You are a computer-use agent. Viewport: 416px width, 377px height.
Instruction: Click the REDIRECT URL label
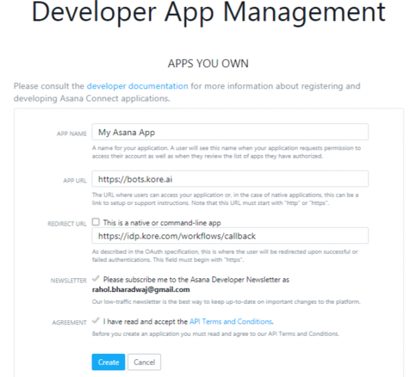(67, 224)
